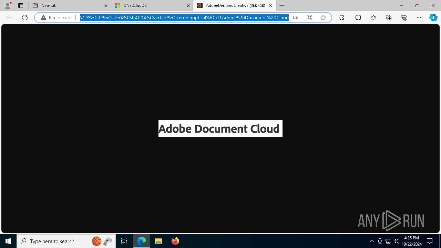Refresh the current page
The image size is (441, 248).
tap(25, 18)
